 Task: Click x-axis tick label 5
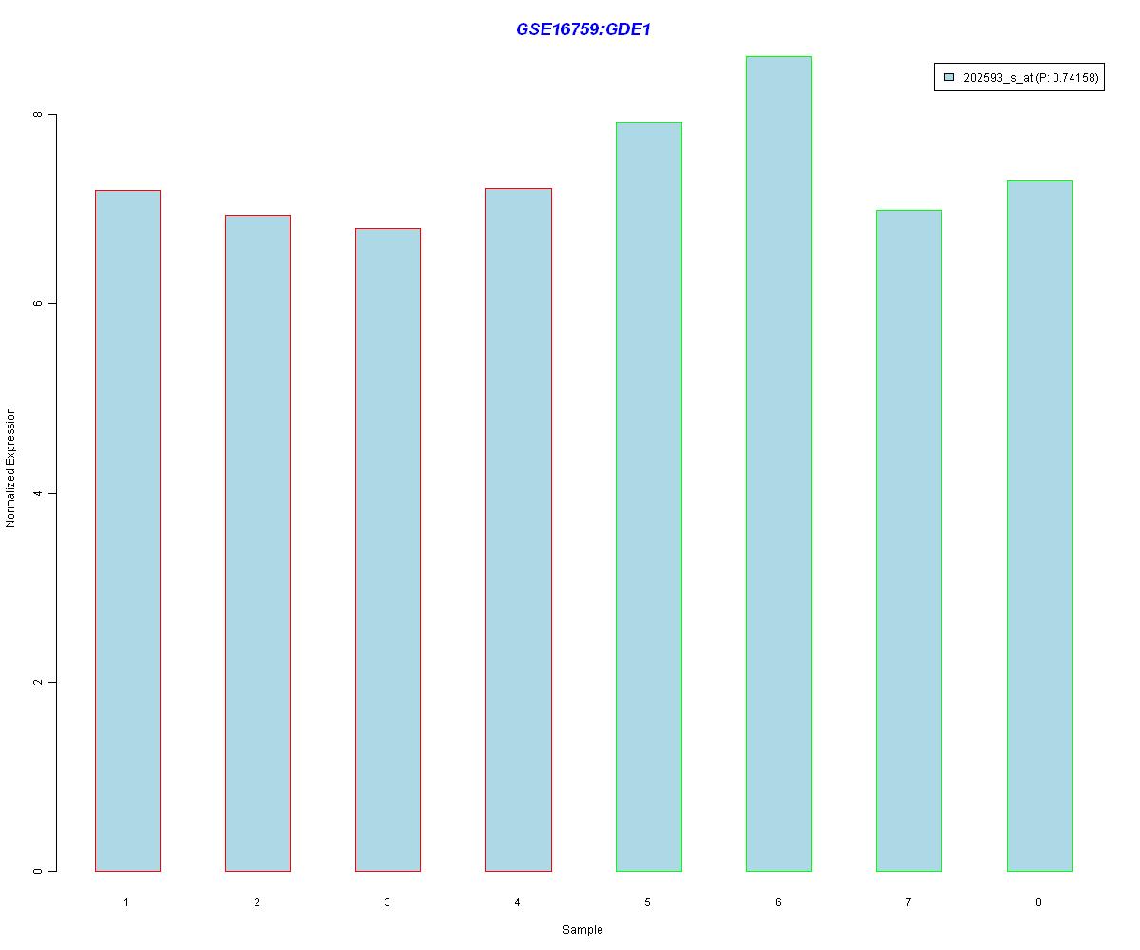(647, 902)
